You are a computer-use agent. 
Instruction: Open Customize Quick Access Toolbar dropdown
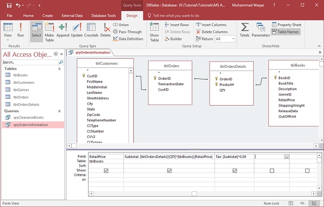pyautogui.click(x=39, y=5)
